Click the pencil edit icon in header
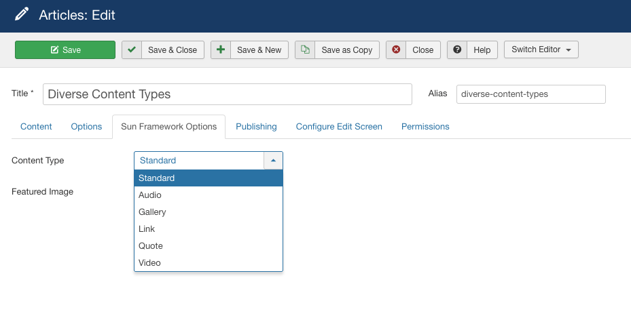The image size is (631, 320). coord(22,14)
